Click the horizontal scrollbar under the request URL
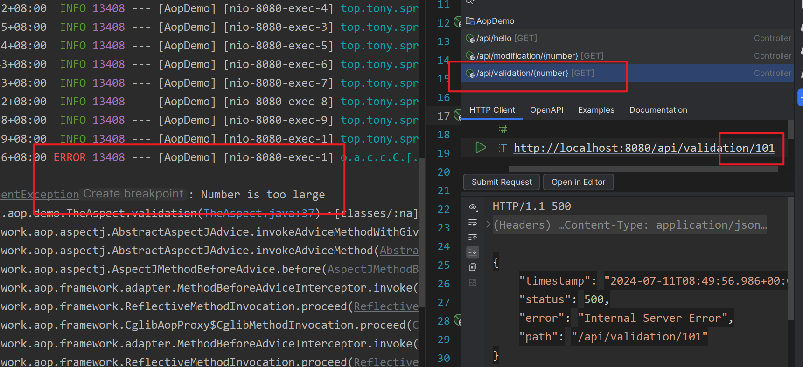The width and height of the screenshot is (803, 367). click(x=643, y=169)
